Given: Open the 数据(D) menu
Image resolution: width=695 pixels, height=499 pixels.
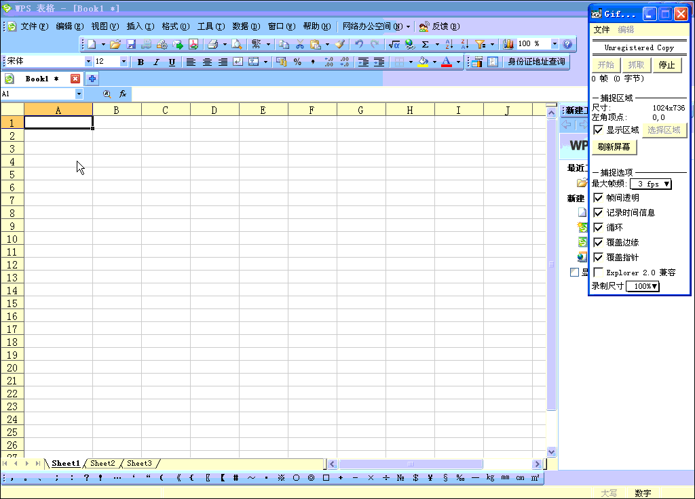Looking at the screenshot, I should point(246,26).
